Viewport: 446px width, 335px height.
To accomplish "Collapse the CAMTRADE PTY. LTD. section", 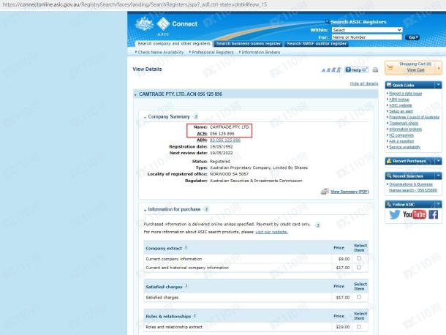I will coord(136,94).
